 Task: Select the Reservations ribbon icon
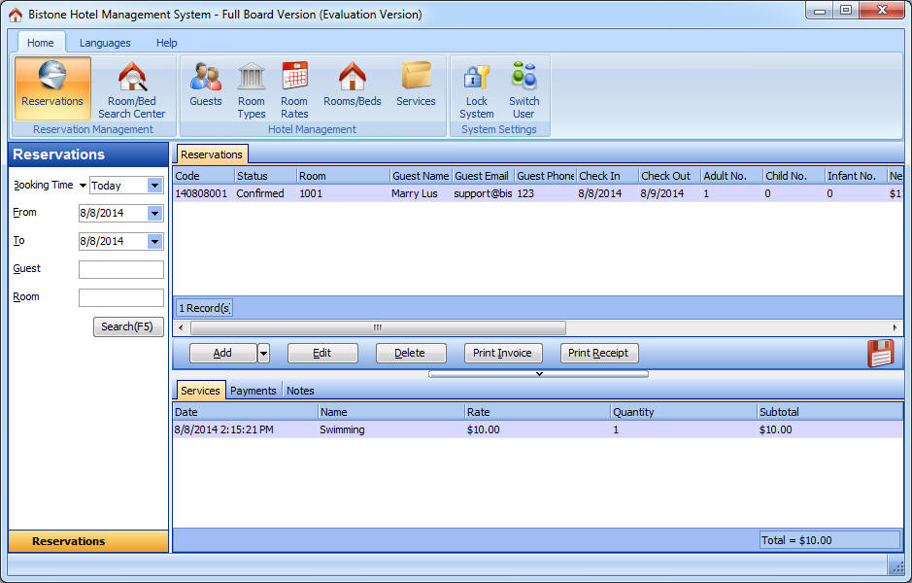pos(52,87)
